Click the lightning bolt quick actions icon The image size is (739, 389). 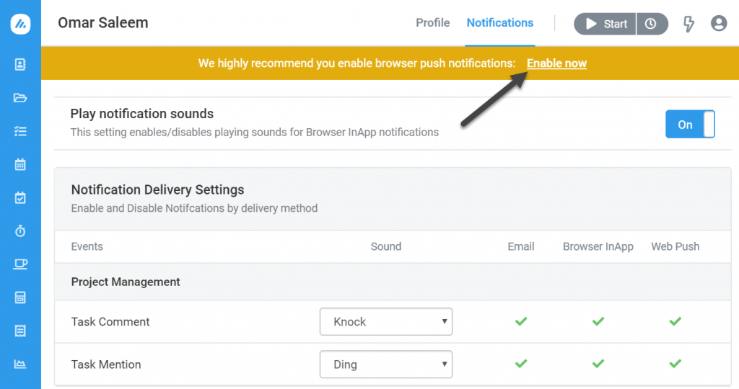click(688, 24)
